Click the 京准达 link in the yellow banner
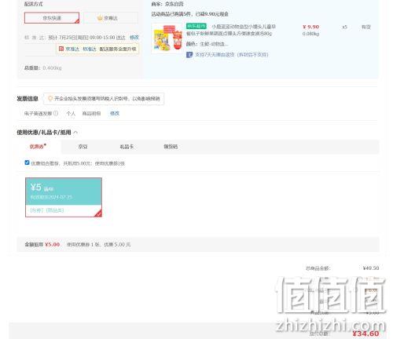Screen dimensions: 393x339 click(x=72, y=49)
